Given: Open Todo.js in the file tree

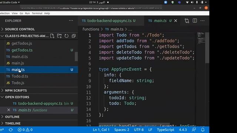Looking at the screenshot, I should [39, 83].
